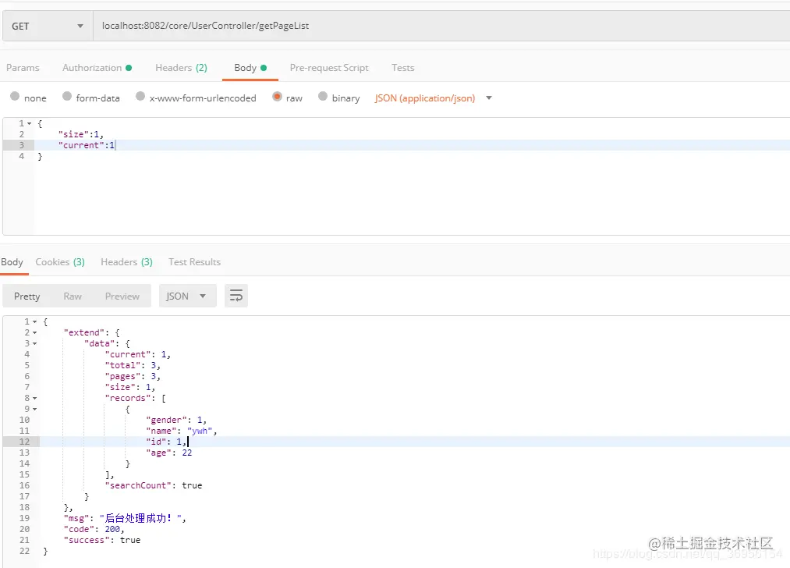Select the none body type radio
790x568 pixels.
coord(15,96)
